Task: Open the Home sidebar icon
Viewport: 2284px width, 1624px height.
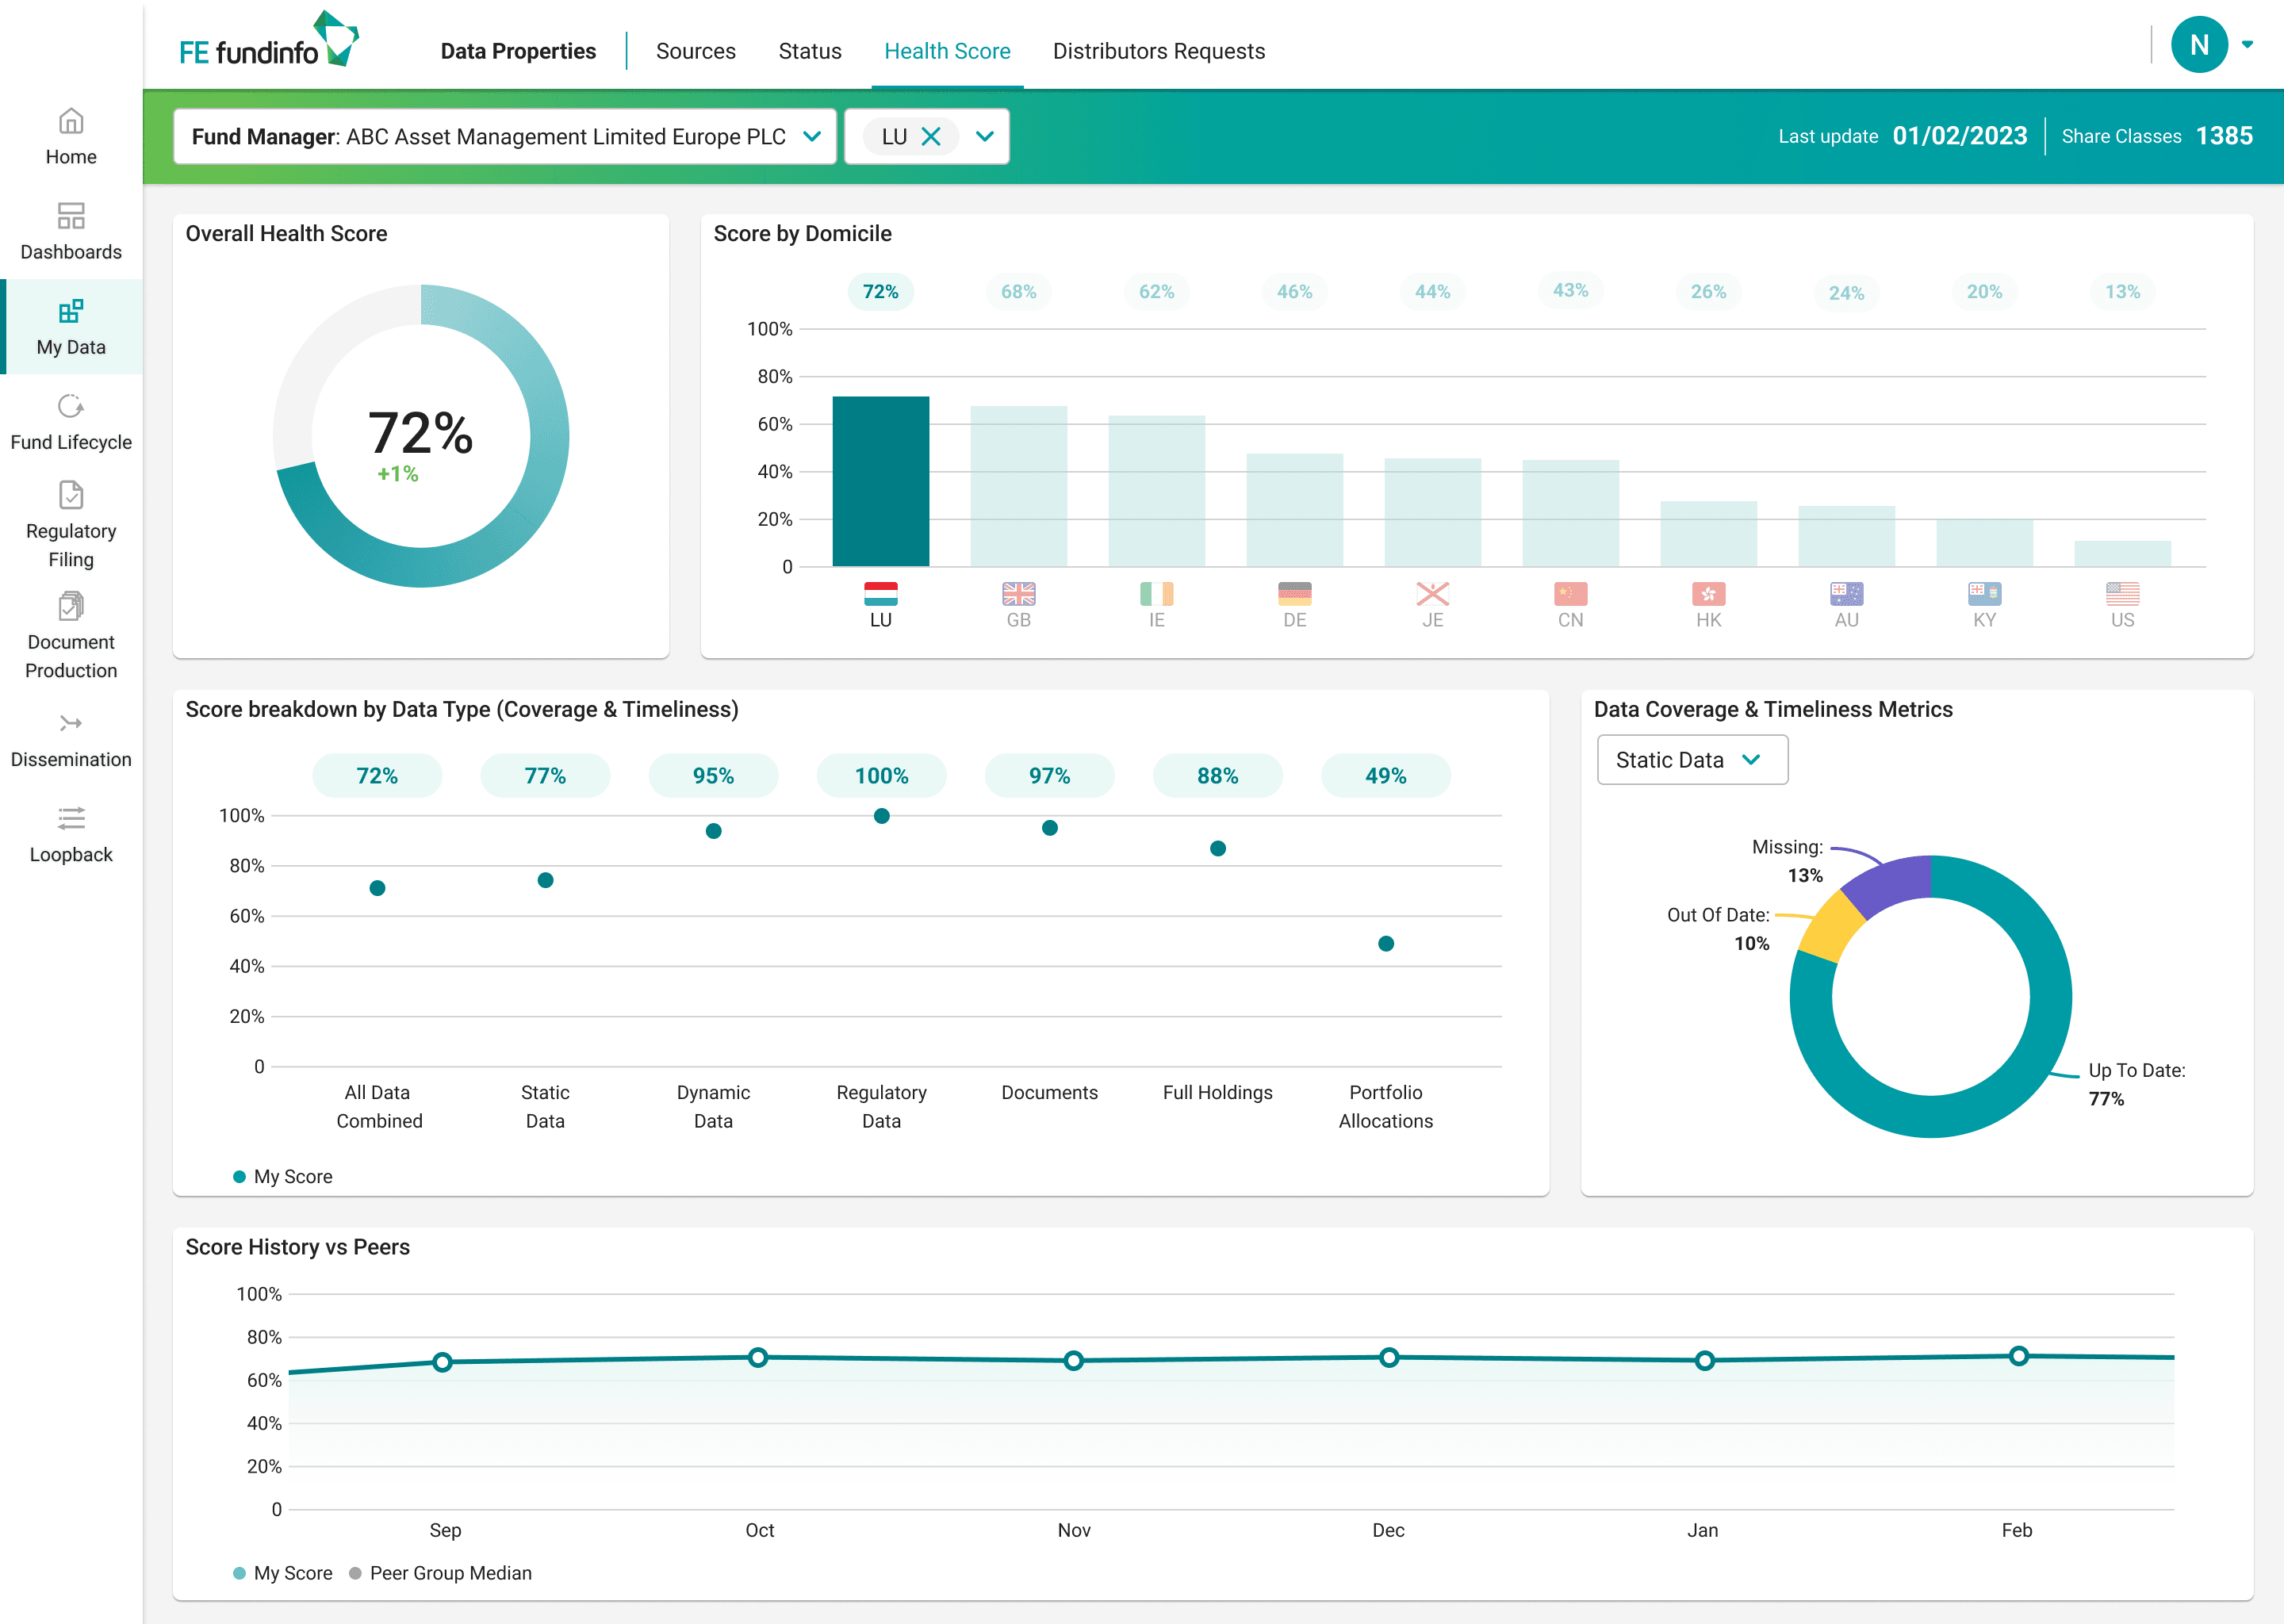Action: pyautogui.click(x=71, y=122)
